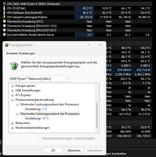This screenshot has width=156, height=157.
Task: Expand the Bildschirm node
Action: pos(12,123)
